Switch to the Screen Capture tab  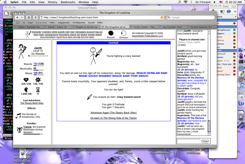(x=201, y=27)
